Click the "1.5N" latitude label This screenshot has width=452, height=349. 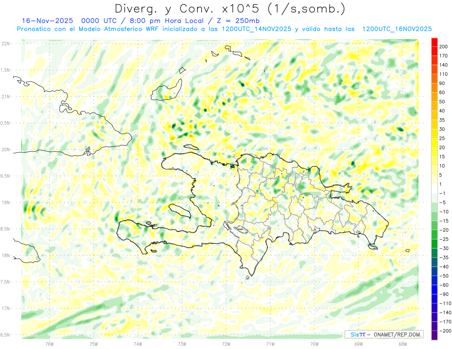point(6,70)
